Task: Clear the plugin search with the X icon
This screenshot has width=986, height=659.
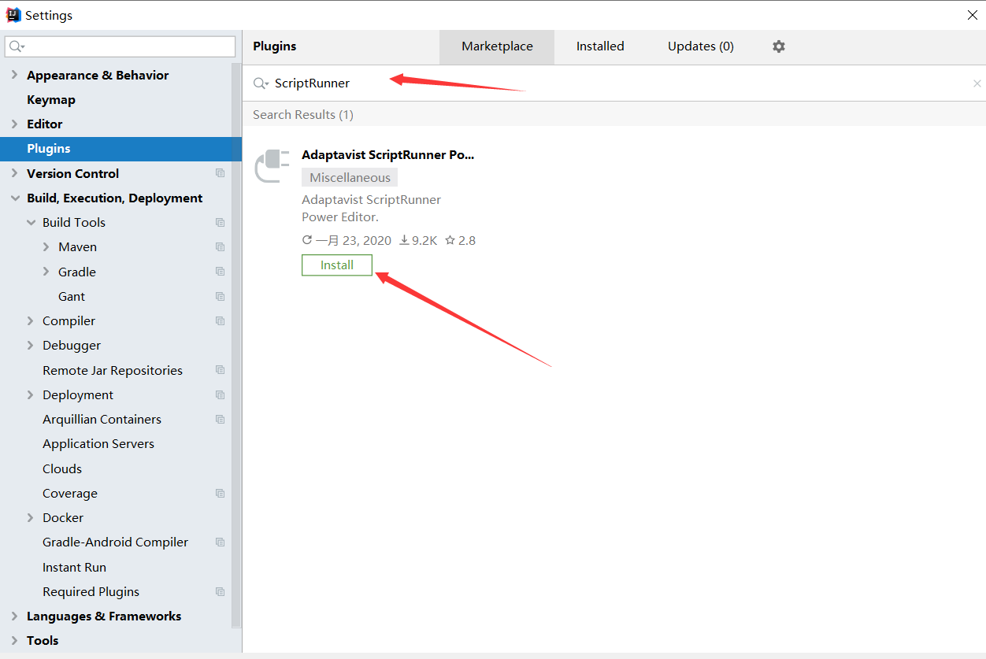Action: 977,83
